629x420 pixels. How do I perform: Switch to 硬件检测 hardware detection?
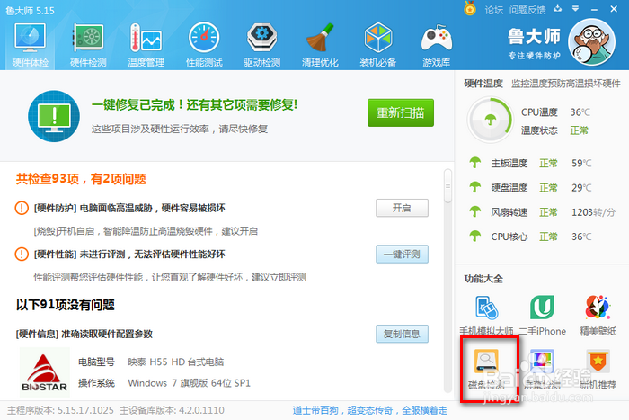(x=88, y=45)
